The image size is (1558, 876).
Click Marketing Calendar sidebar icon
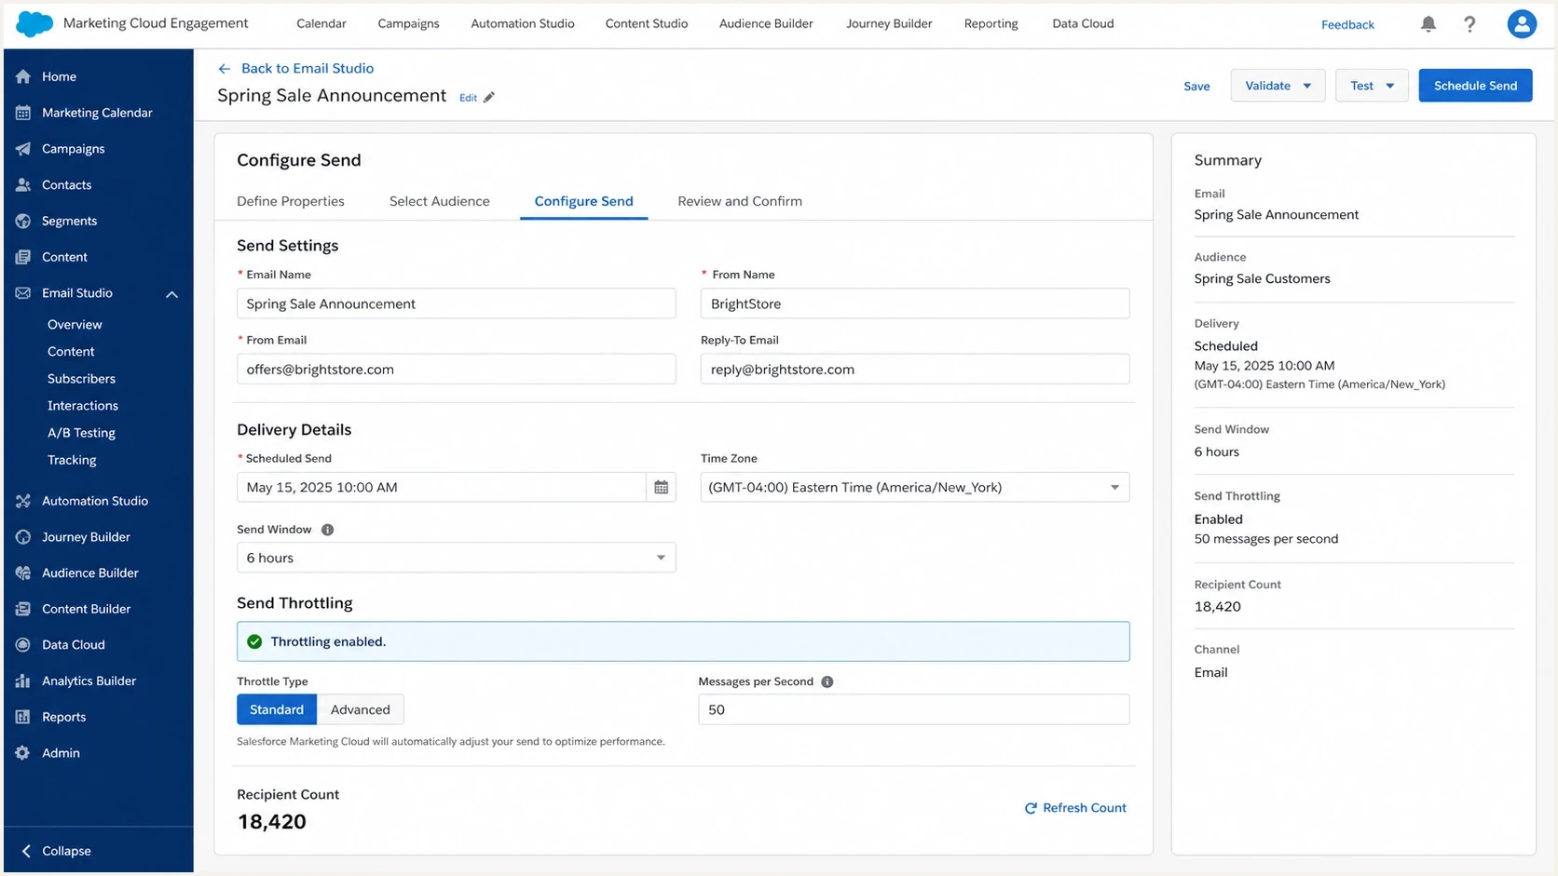tap(23, 113)
